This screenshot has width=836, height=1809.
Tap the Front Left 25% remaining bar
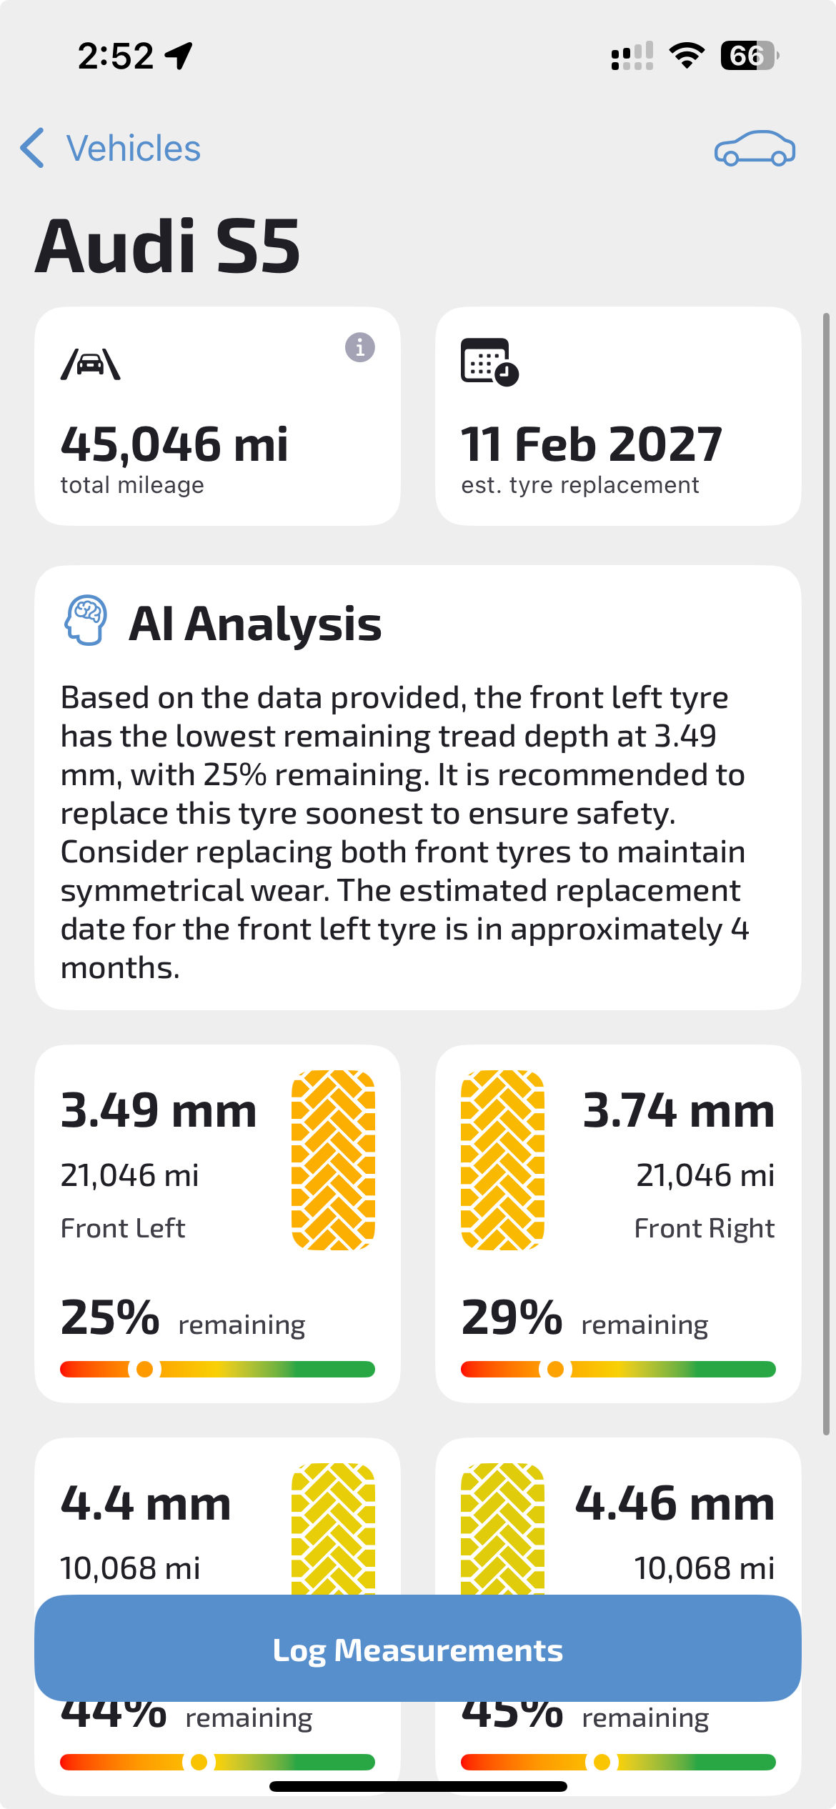click(217, 1369)
